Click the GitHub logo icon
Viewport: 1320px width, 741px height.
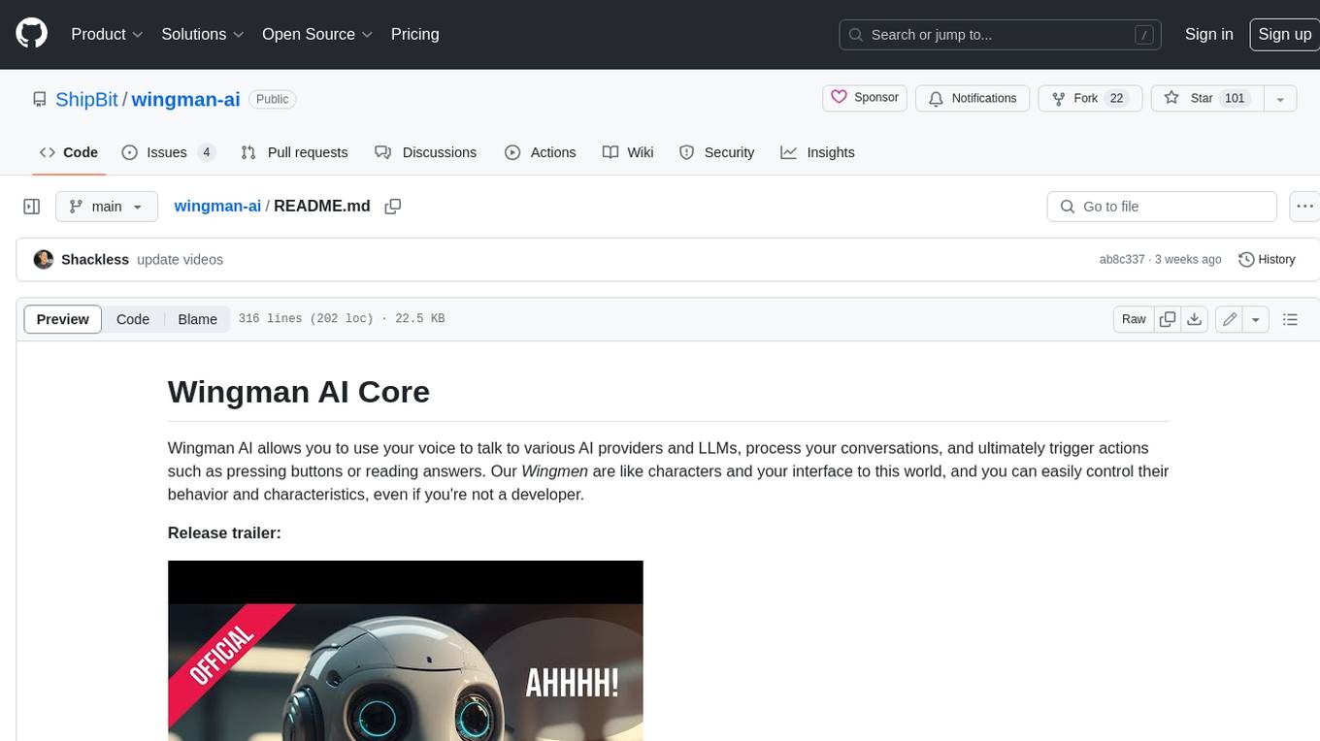pyautogui.click(x=32, y=34)
